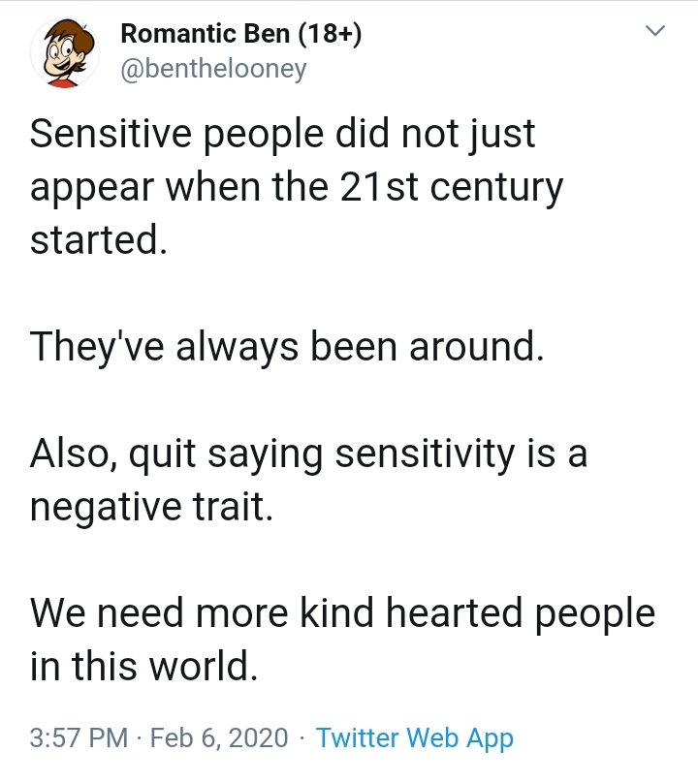The height and width of the screenshot is (783, 698).
Task: Click the 'Also, quit saying sensitivity' line
Action: 309,454
